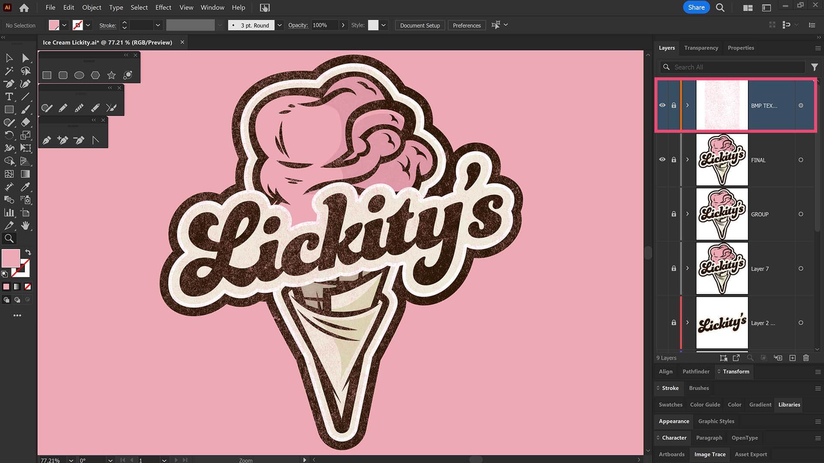Activate the Hand tool

click(25, 225)
